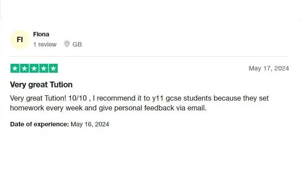Click the fourth green star
The image size is (300, 172).
point(43,68)
